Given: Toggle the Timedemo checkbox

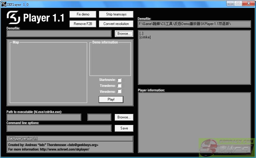Looking at the screenshot, I should point(120,86).
